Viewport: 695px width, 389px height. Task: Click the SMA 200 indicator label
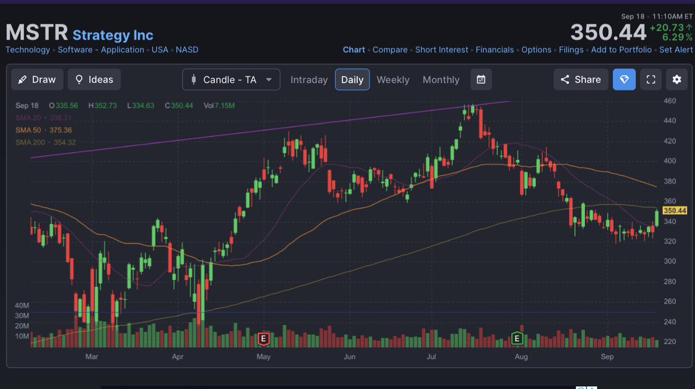(x=46, y=142)
